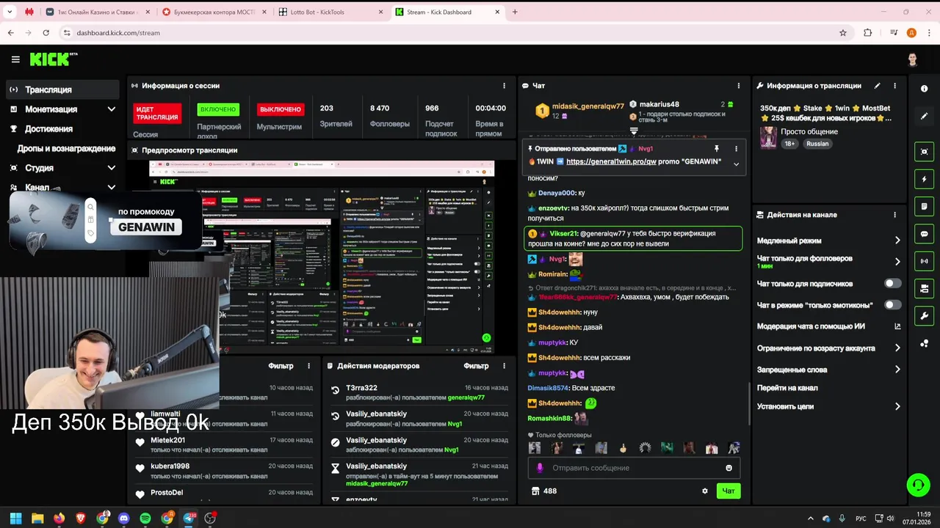Bookmark the page with the star icon

pyautogui.click(x=843, y=33)
